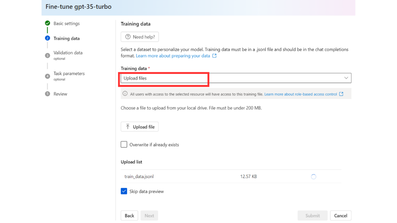Select the Training data step
Screen dimensions: 397x223
[67, 38]
